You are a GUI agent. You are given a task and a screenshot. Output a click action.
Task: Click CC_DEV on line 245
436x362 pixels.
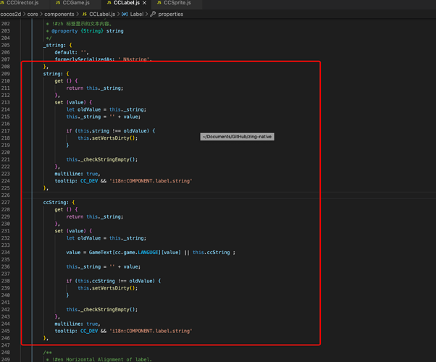pyautogui.click(x=89, y=331)
